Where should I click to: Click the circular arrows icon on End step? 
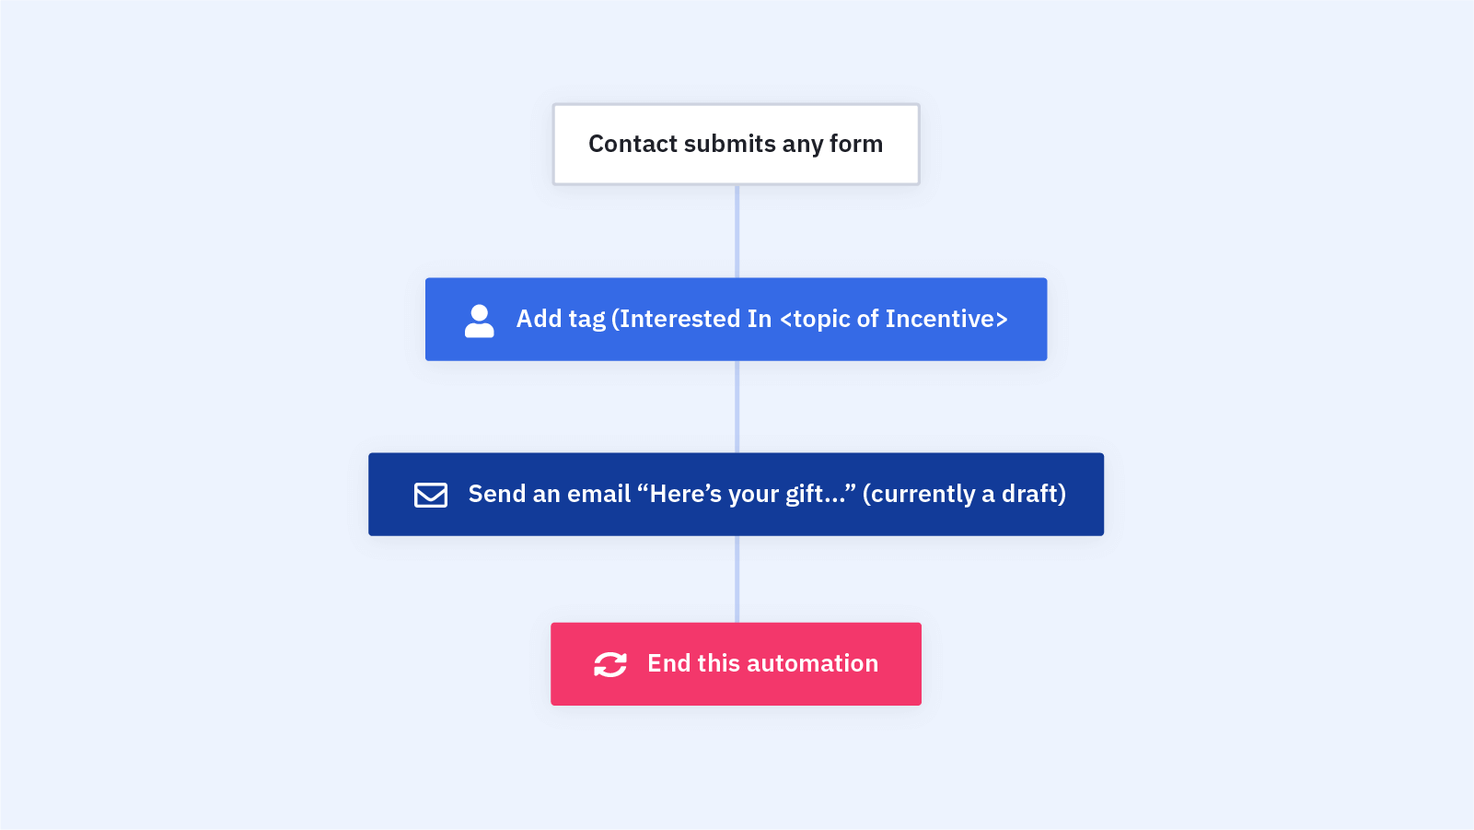click(x=610, y=664)
